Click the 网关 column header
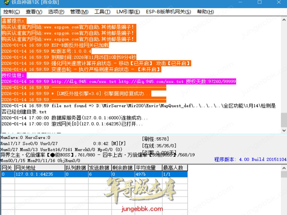287x215 pixels. click(x=8, y=168)
